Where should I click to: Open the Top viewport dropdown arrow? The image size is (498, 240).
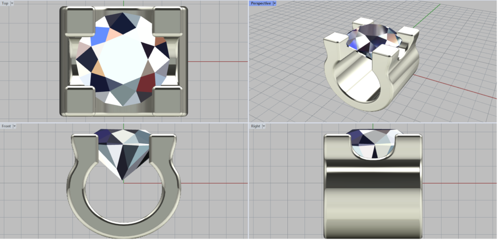point(12,3)
